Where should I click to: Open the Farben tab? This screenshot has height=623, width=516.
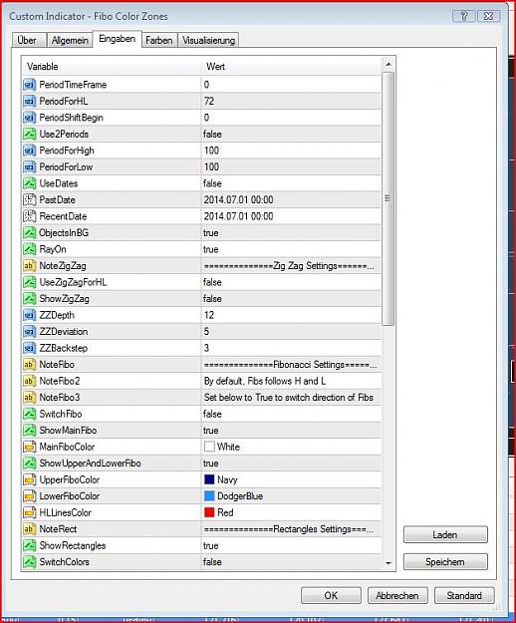click(158, 41)
